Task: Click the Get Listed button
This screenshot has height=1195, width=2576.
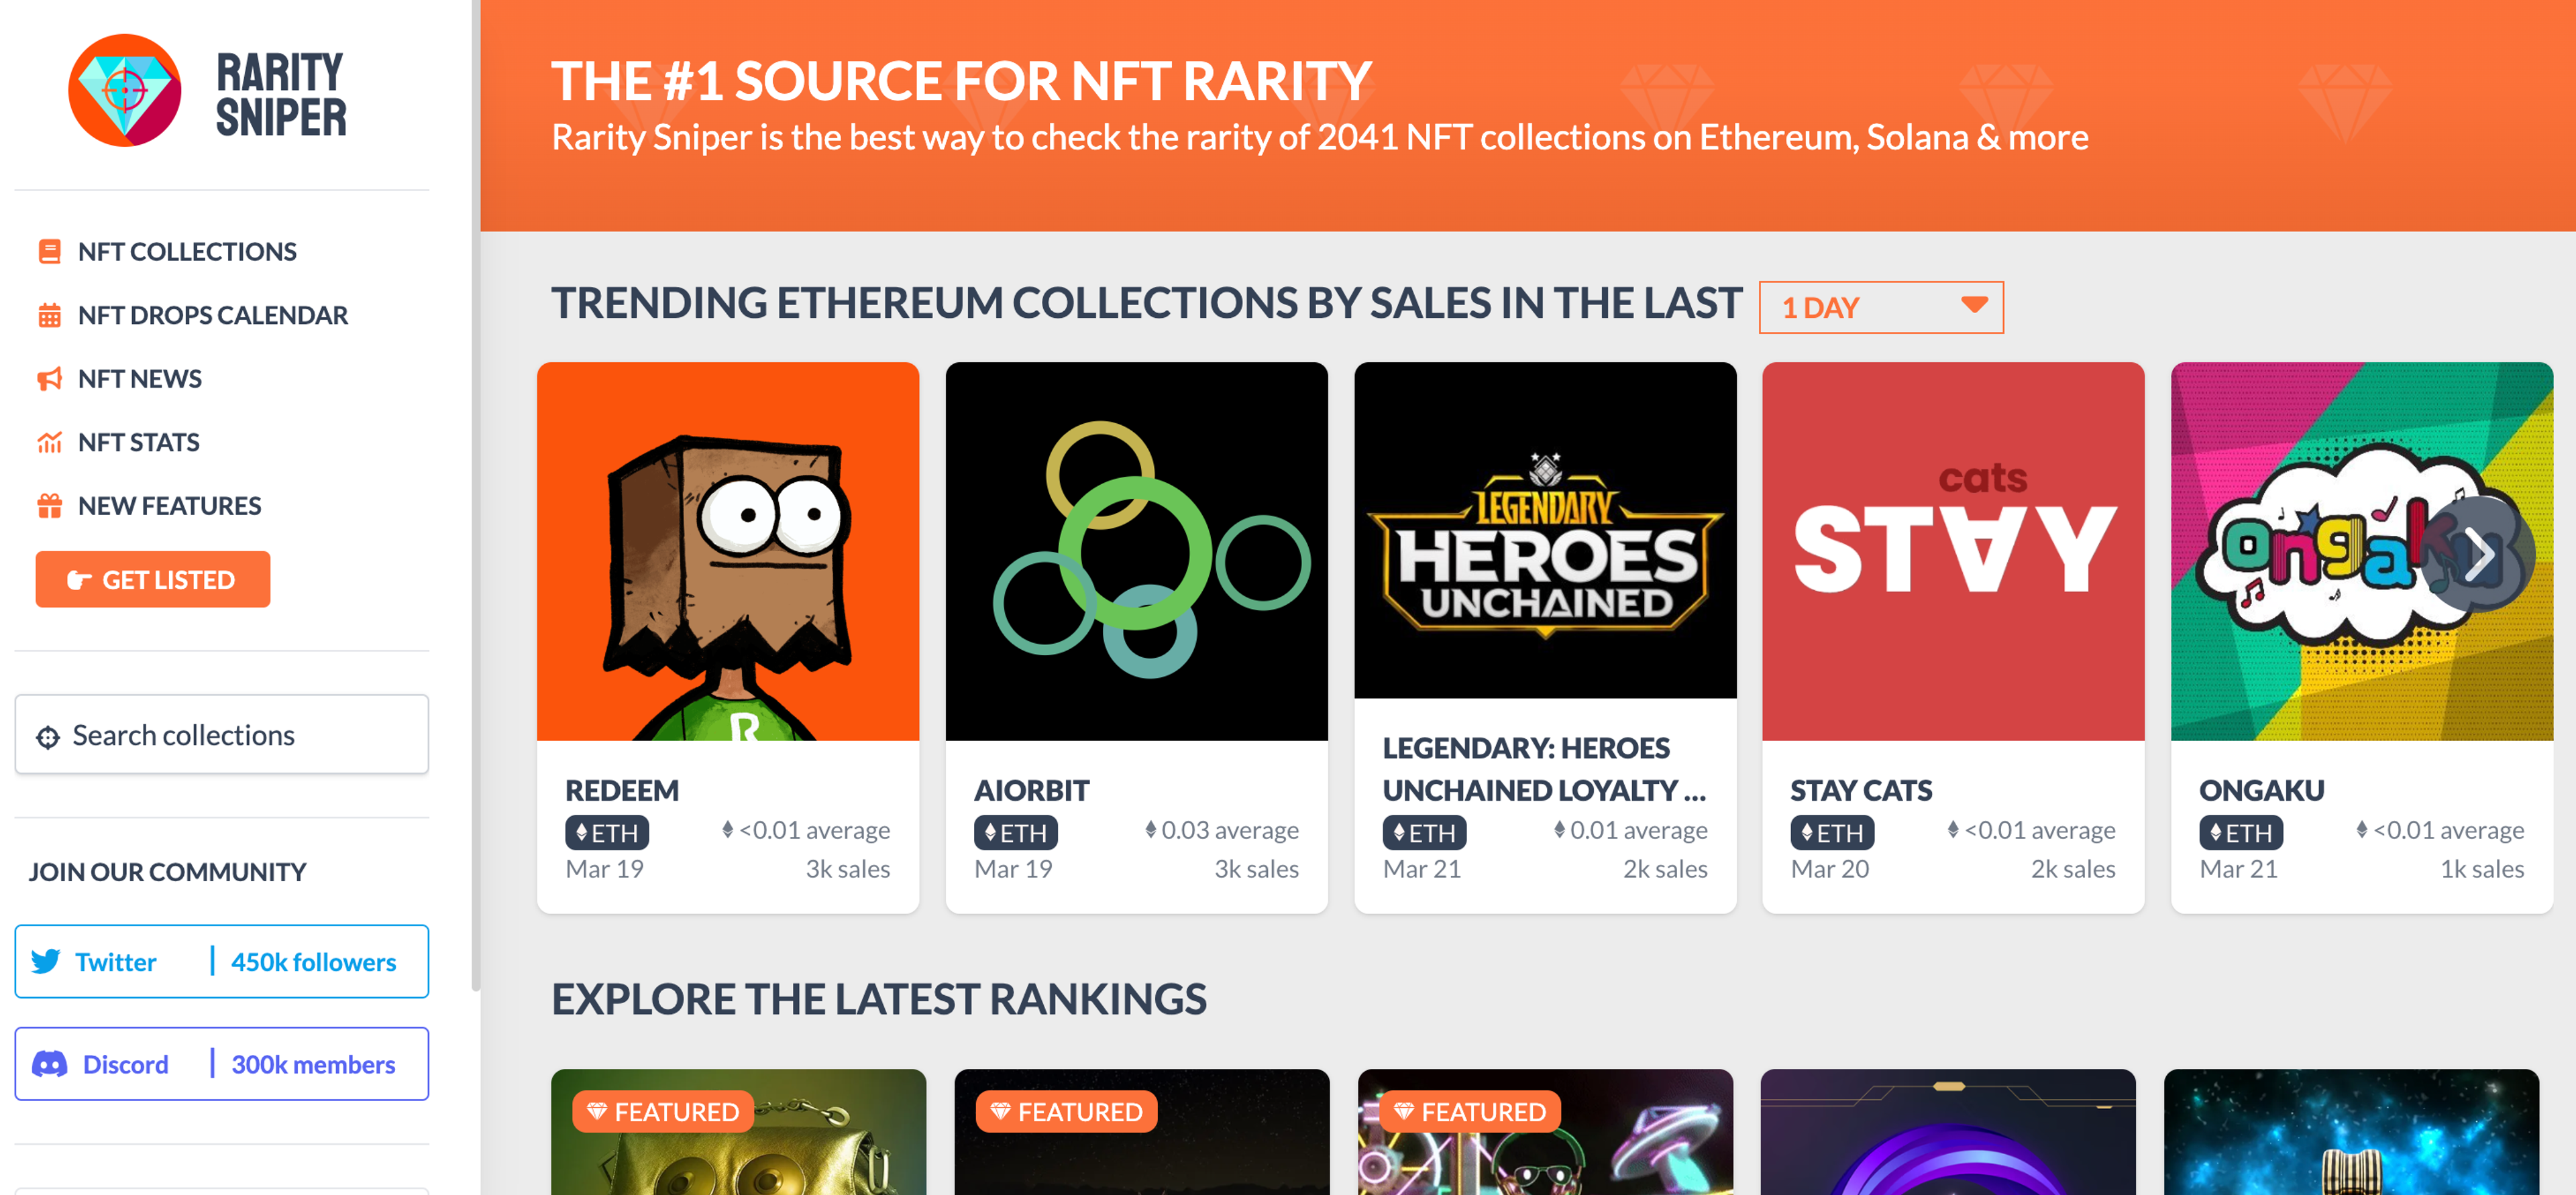Action: click(153, 579)
